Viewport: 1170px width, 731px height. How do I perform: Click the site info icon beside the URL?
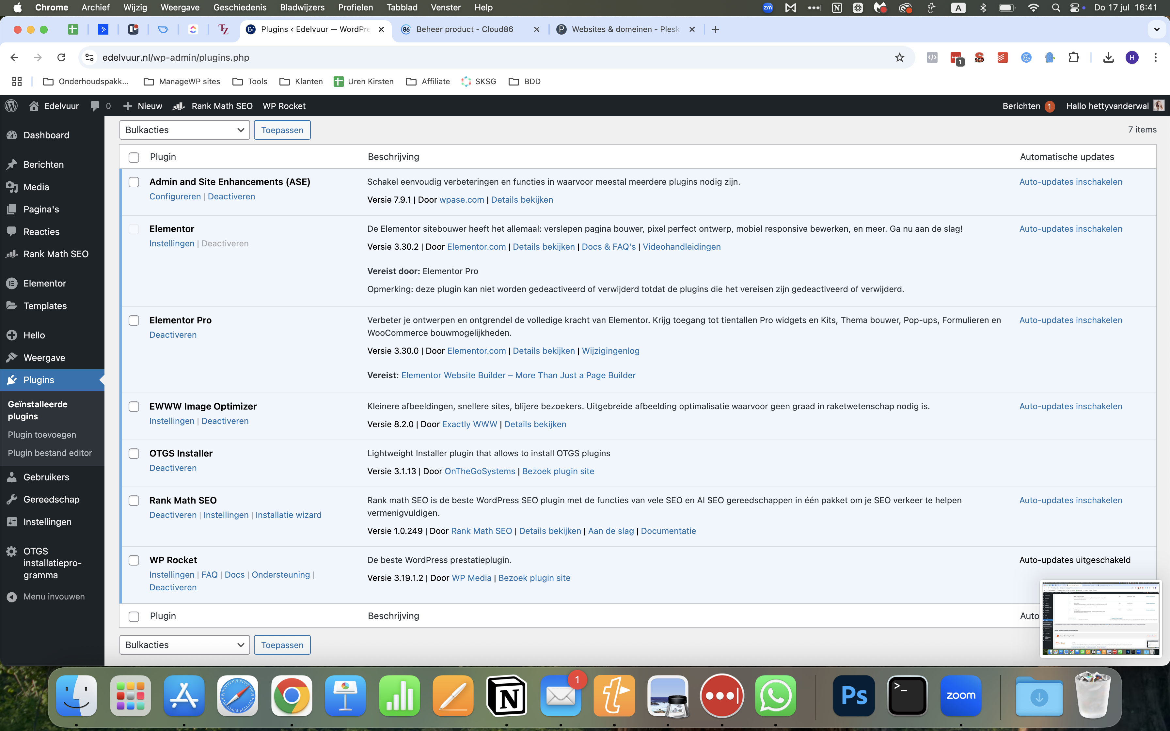(x=89, y=57)
